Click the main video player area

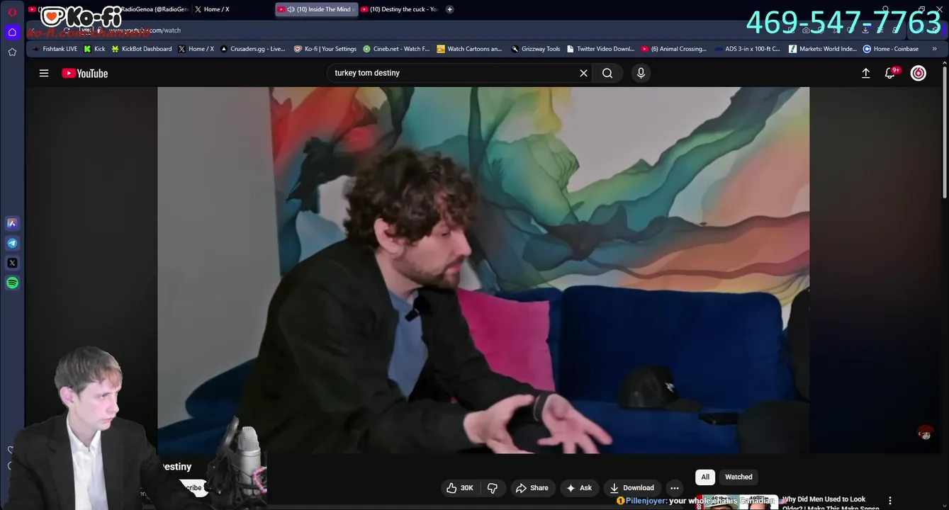(x=483, y=270)
